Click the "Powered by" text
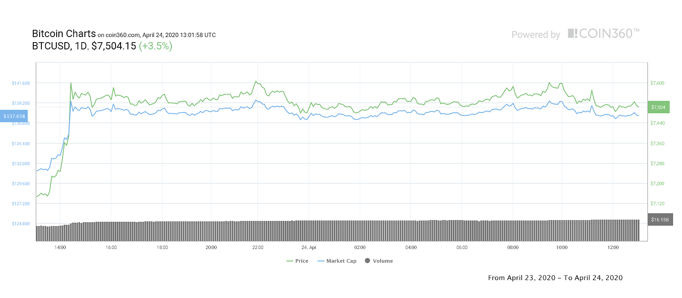Viewport: 682px width, 298px height. [x=536, y=35]
